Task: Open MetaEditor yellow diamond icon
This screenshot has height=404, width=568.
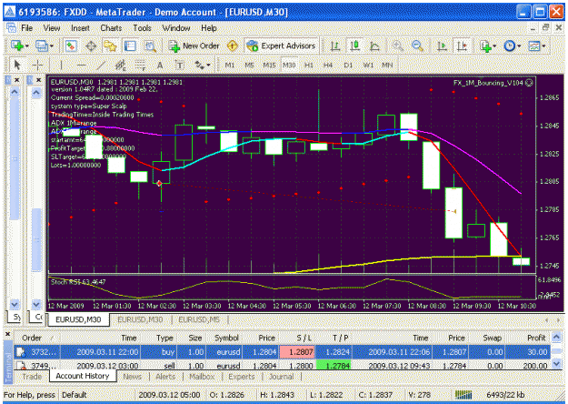Action: (233, 45)
